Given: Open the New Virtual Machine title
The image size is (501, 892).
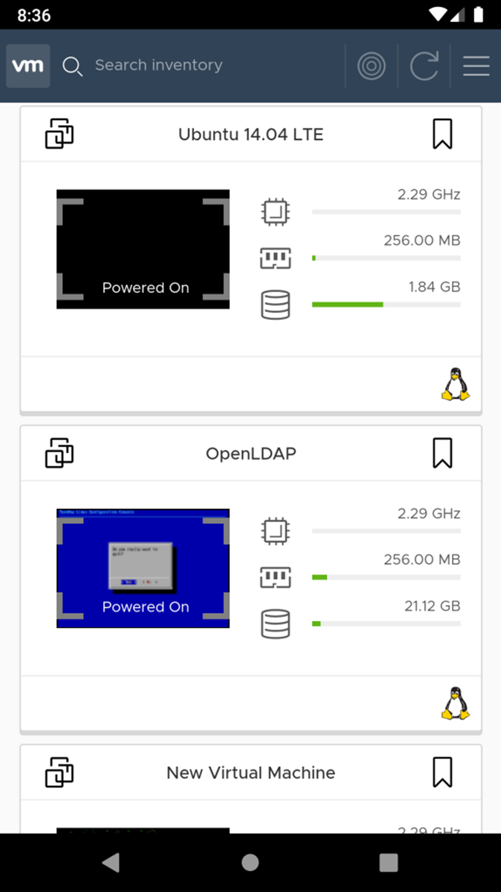Looking at the screenshot, I should pyautogui.click(x=251, y=773).
